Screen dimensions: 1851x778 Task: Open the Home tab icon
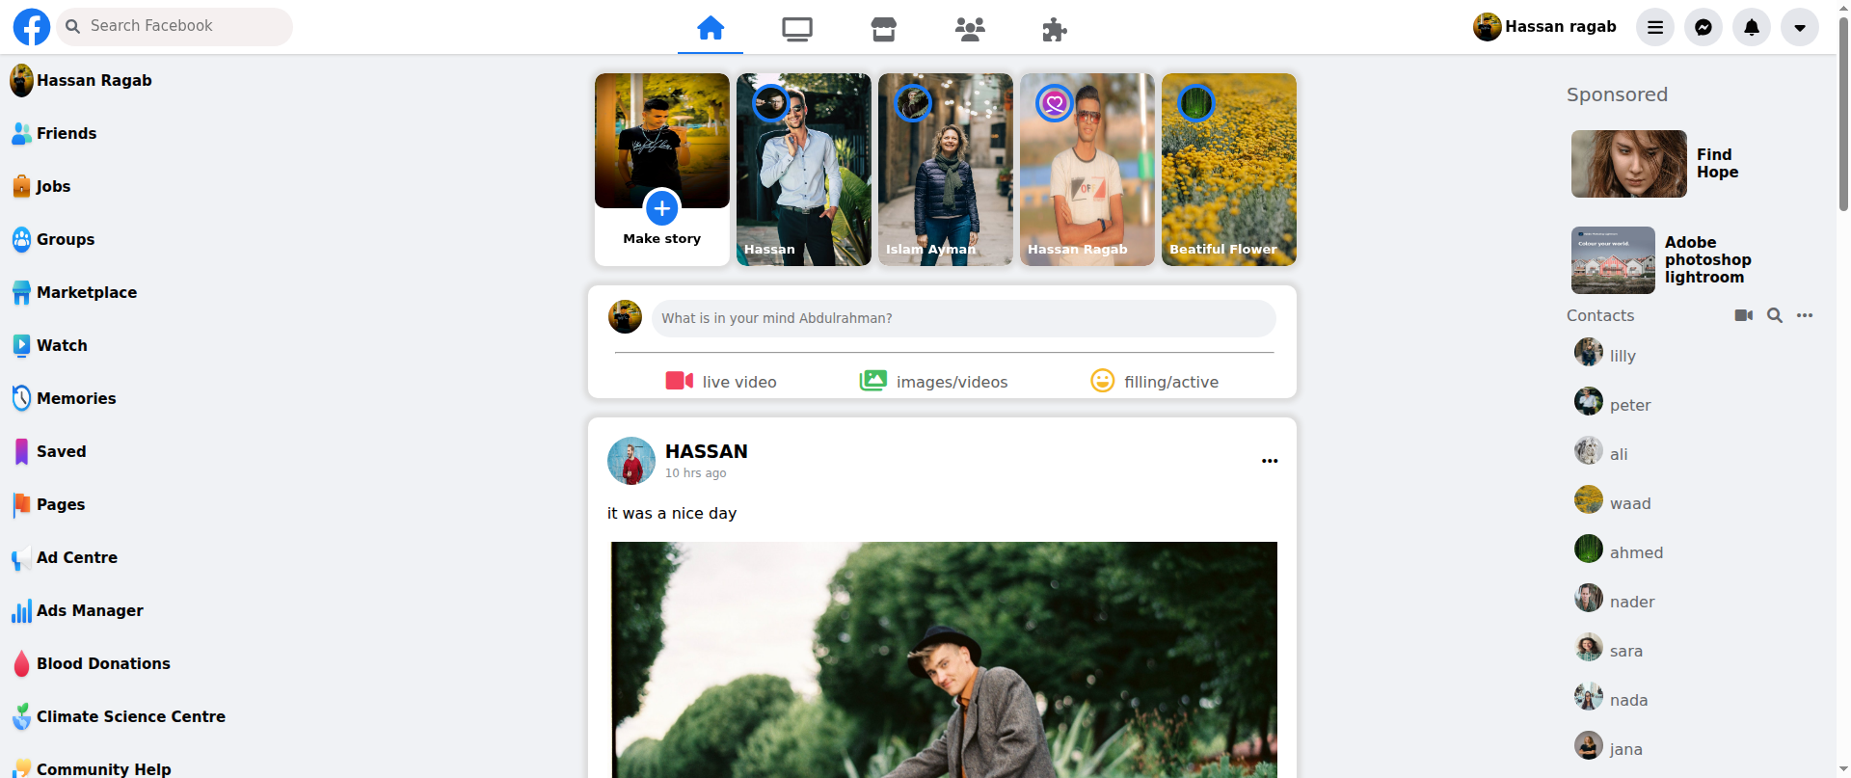711,28
